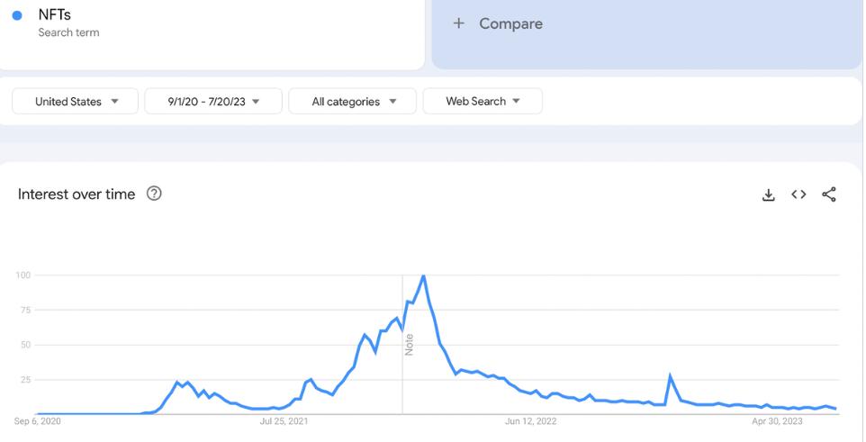
Task: Expand the Web Search type dropdown
Action: pos(483,102)
